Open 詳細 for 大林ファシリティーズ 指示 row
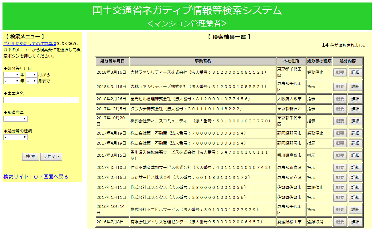The height and width of the screenshot is (231, 373). (356, 87)
